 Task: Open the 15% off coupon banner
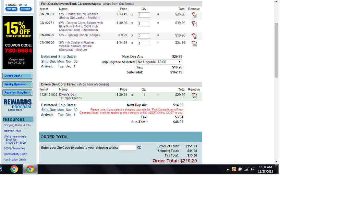pyautogui.click(x=18, y=42)
